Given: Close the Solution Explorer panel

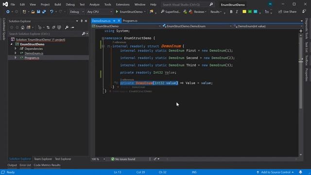Looking at the screenshot, I should click(x=86, y=21).
